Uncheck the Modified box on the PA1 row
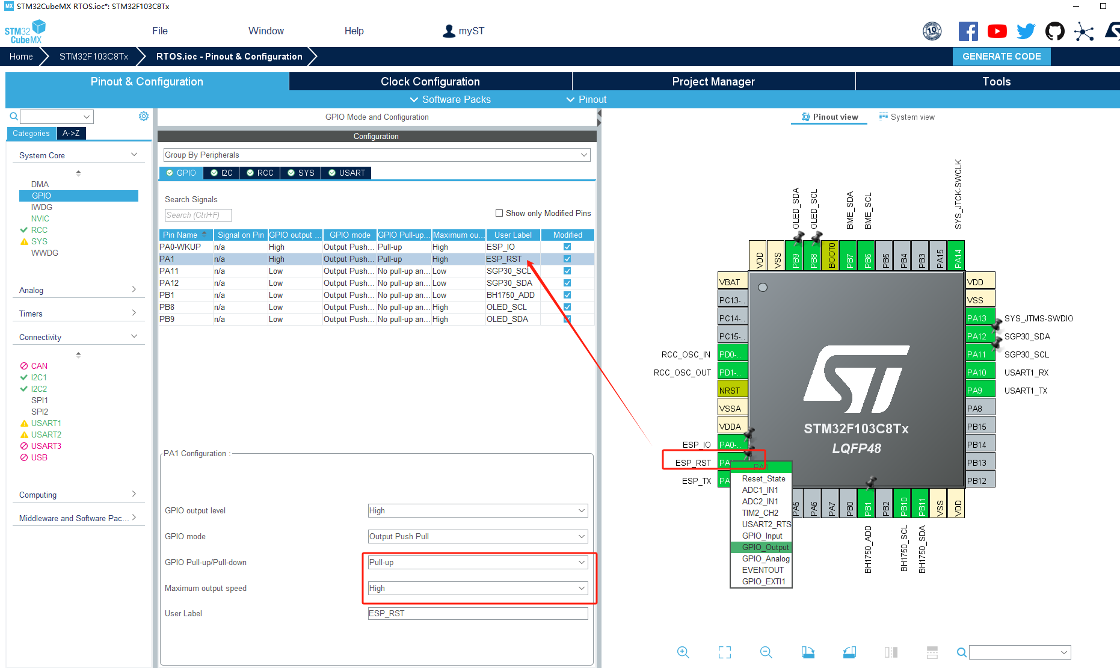This screenshot has height=668, width=1120. [x=566, y=259]
